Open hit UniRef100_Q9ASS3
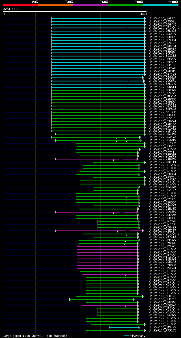The width and height of the screenshot is (181, 338). click(162, 18)
